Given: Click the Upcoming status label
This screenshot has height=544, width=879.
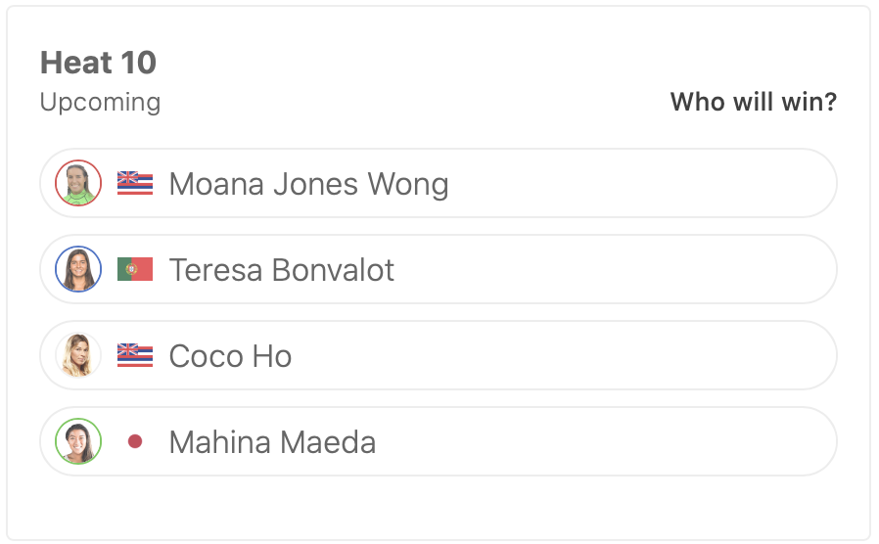Looking at the screenshot, I should [100, 102].
